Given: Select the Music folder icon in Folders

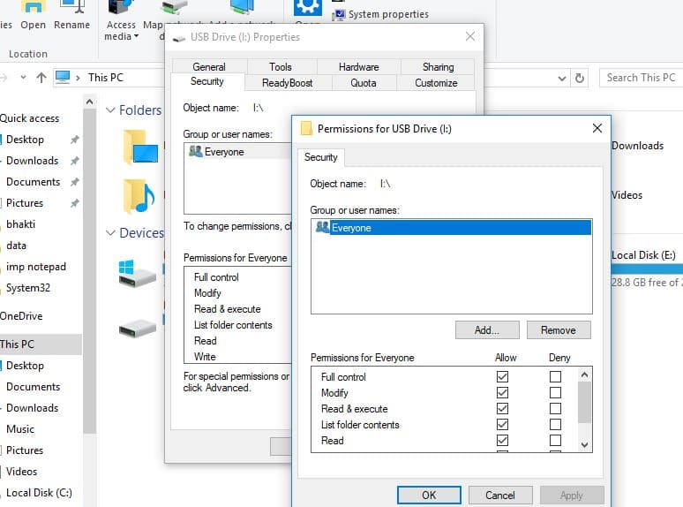Looking at the screenshot, I should (139, 196).
